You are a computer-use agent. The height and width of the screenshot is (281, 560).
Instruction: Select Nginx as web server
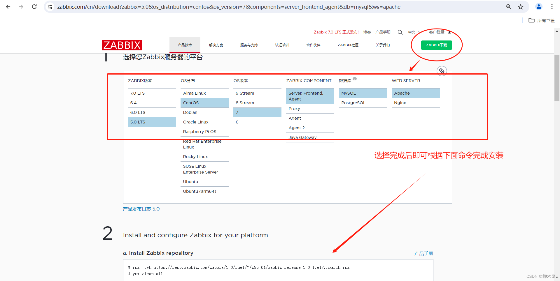(416, 103)
